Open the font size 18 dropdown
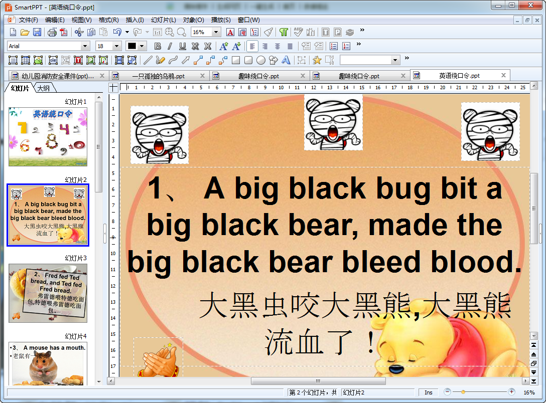546x403 pixels. pos(116,46)
